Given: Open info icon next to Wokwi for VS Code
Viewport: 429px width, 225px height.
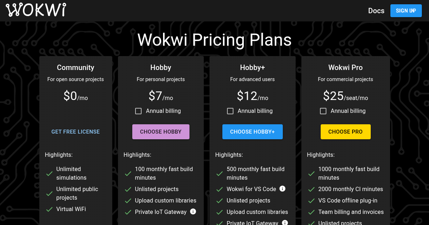Looking at the screenshot, I should pos(282,189).
